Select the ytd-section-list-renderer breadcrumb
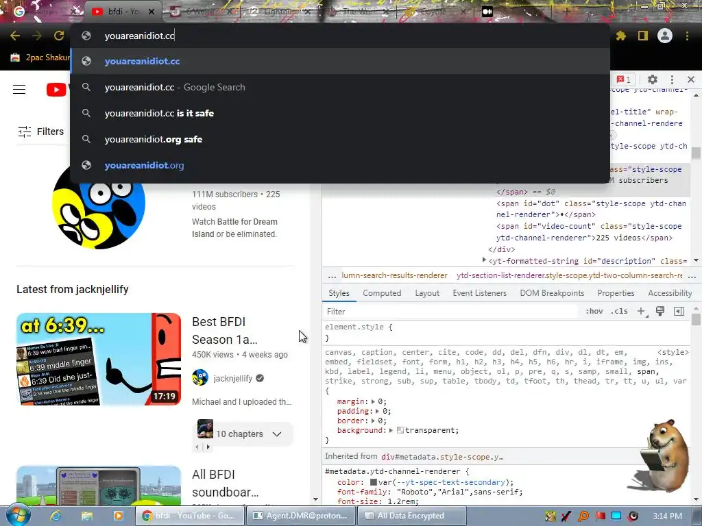Screen dimensions: 702x526 570,275
